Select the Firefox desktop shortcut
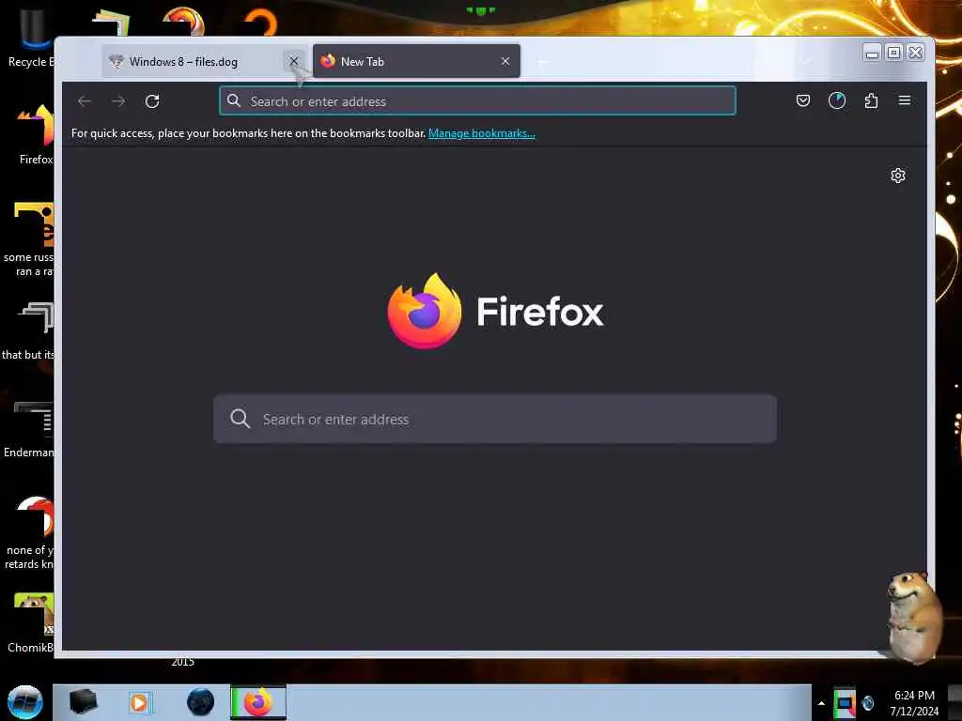 click(x=34, y=135)
